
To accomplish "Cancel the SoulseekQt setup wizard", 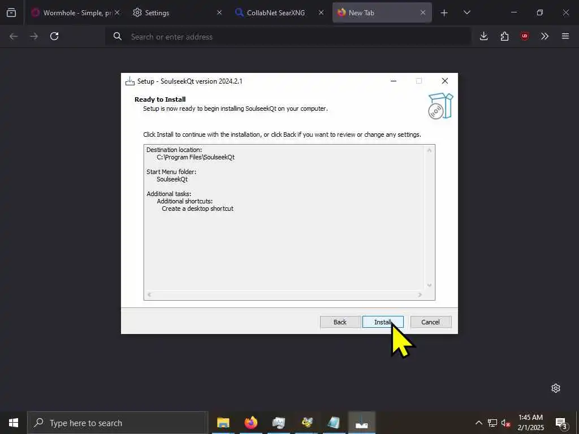I will point(430,322).
